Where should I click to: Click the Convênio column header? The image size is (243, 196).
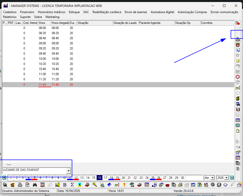click(217, 23)
